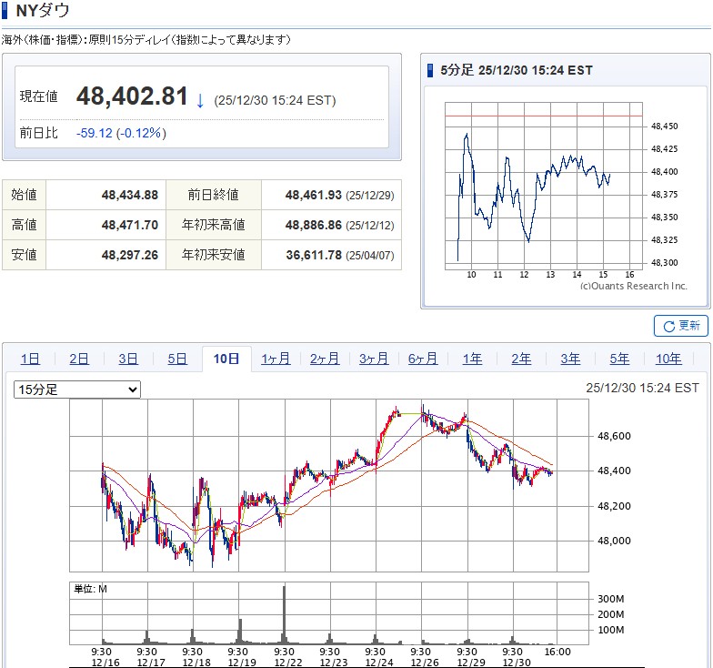Switch to the 5日 tab
Image resolution: width=713 pixels, height=668 pixels.
pos(177,359)
